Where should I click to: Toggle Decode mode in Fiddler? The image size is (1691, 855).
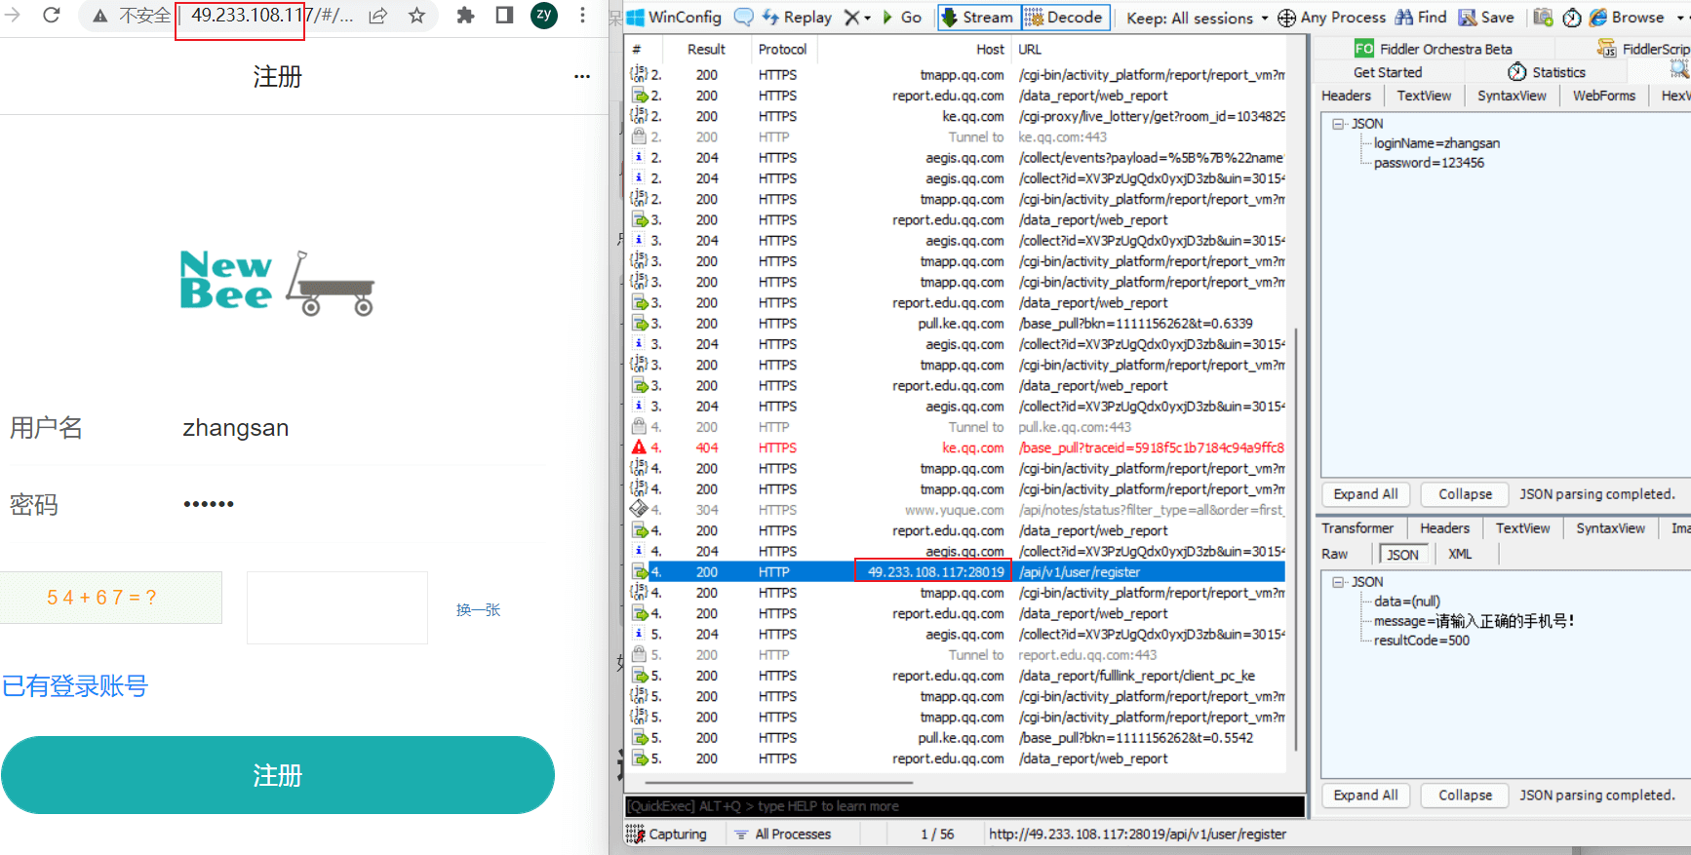click(x=1065, y=18)
